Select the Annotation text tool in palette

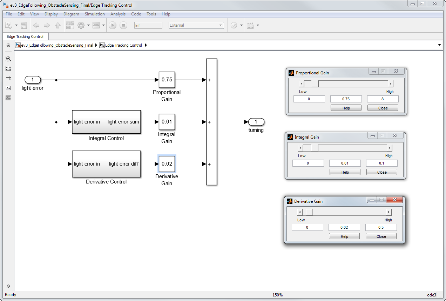(x=8, y=88)
